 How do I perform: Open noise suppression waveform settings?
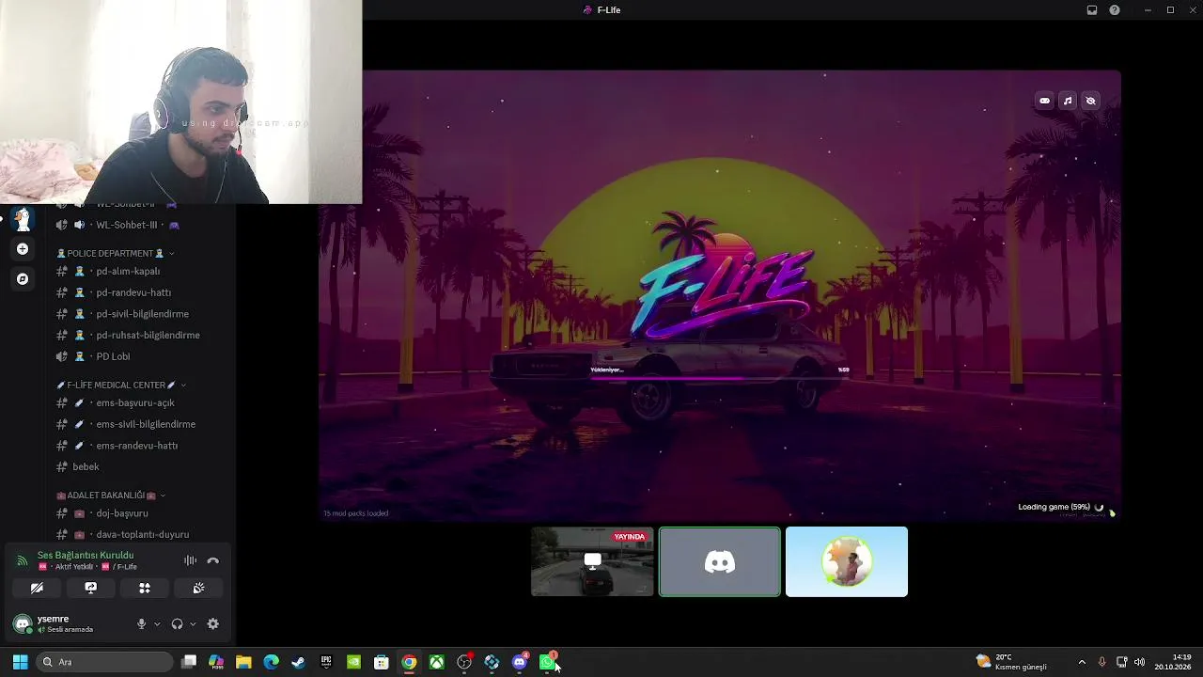pyautogui.click(x=191, y=560)
